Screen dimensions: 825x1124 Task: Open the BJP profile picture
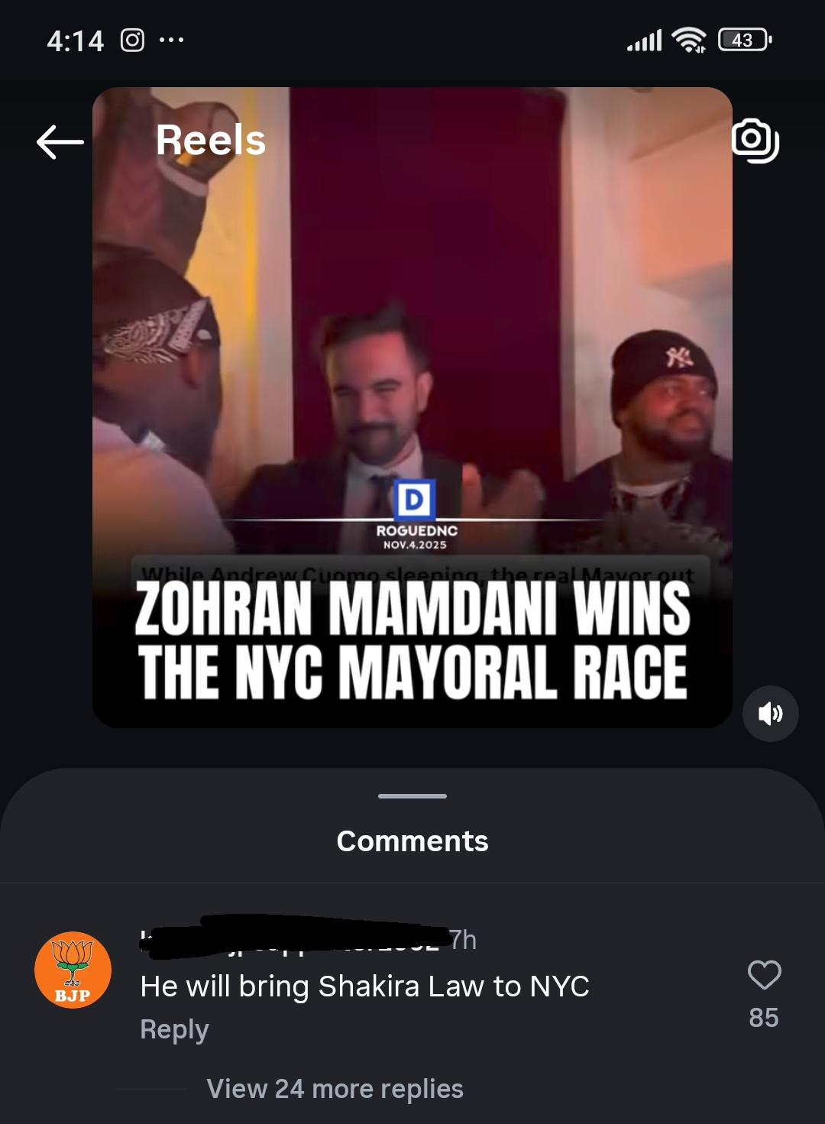(x=73, y=970)
